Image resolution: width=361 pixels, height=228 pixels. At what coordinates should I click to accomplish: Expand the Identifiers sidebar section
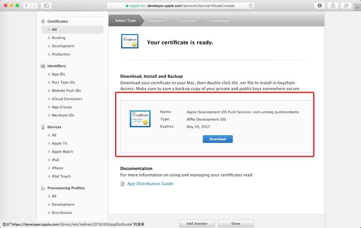pos(56,66)
